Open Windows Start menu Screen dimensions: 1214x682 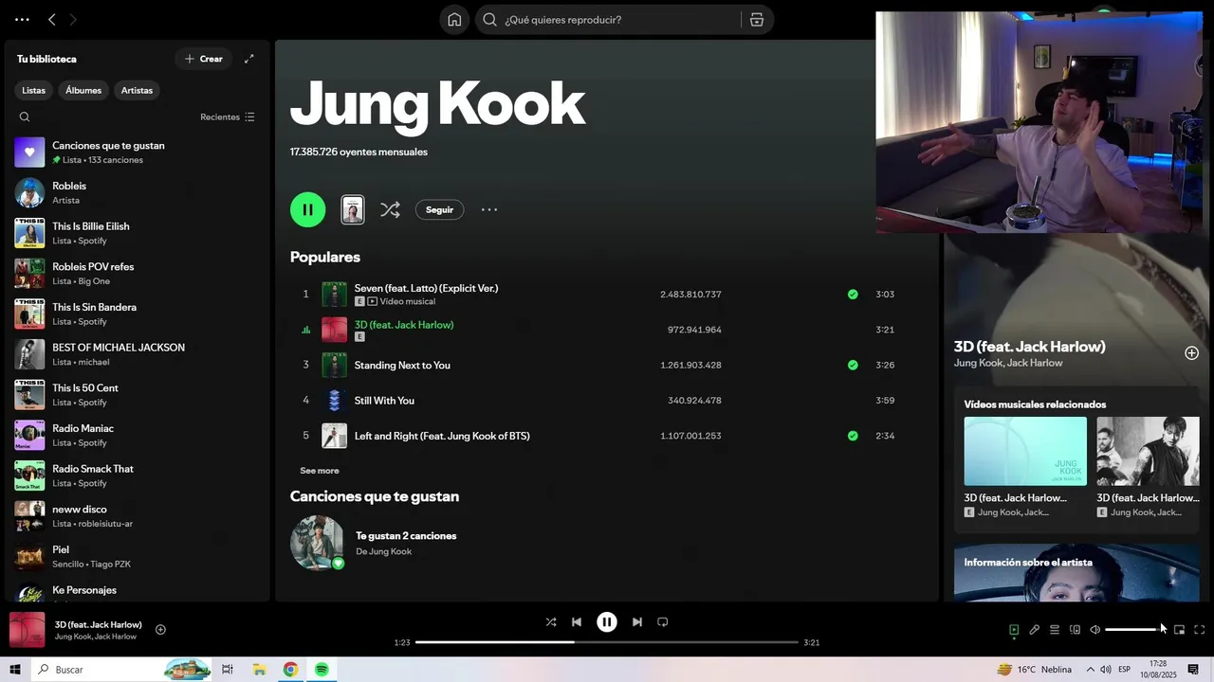click(15, 670)
